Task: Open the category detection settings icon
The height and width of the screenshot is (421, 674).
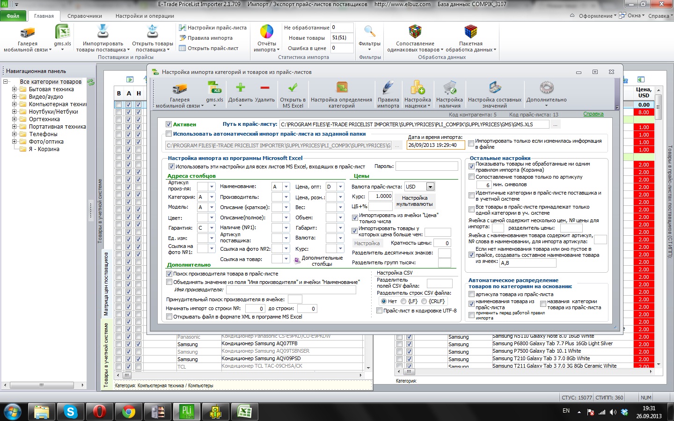Action: [x=342, y=87]
